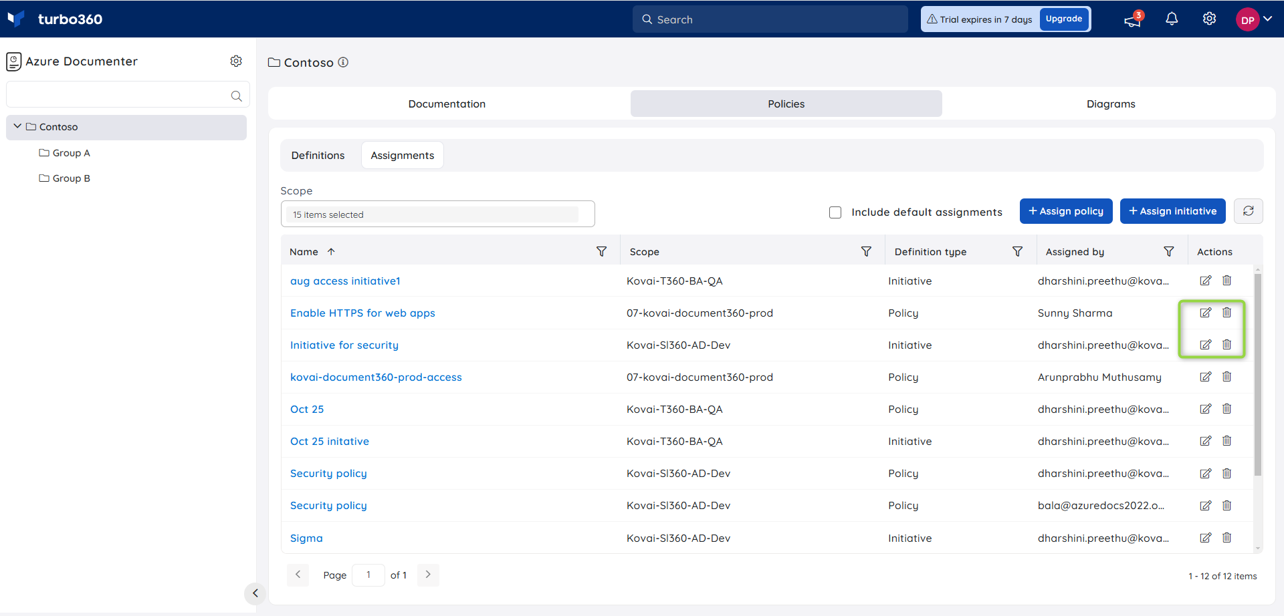Click the sidebar search magnifier icon
Screen dimensions: 1284x616
tap(236, 96)
